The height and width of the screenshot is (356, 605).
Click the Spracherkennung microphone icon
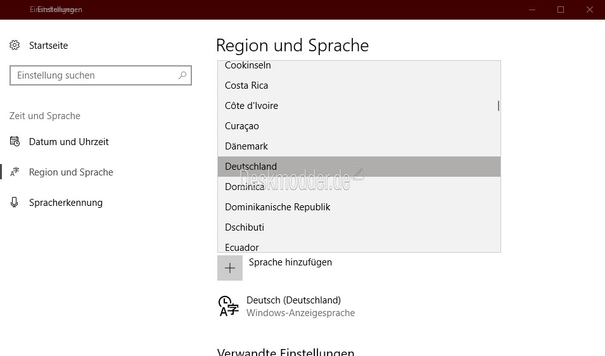15,202
